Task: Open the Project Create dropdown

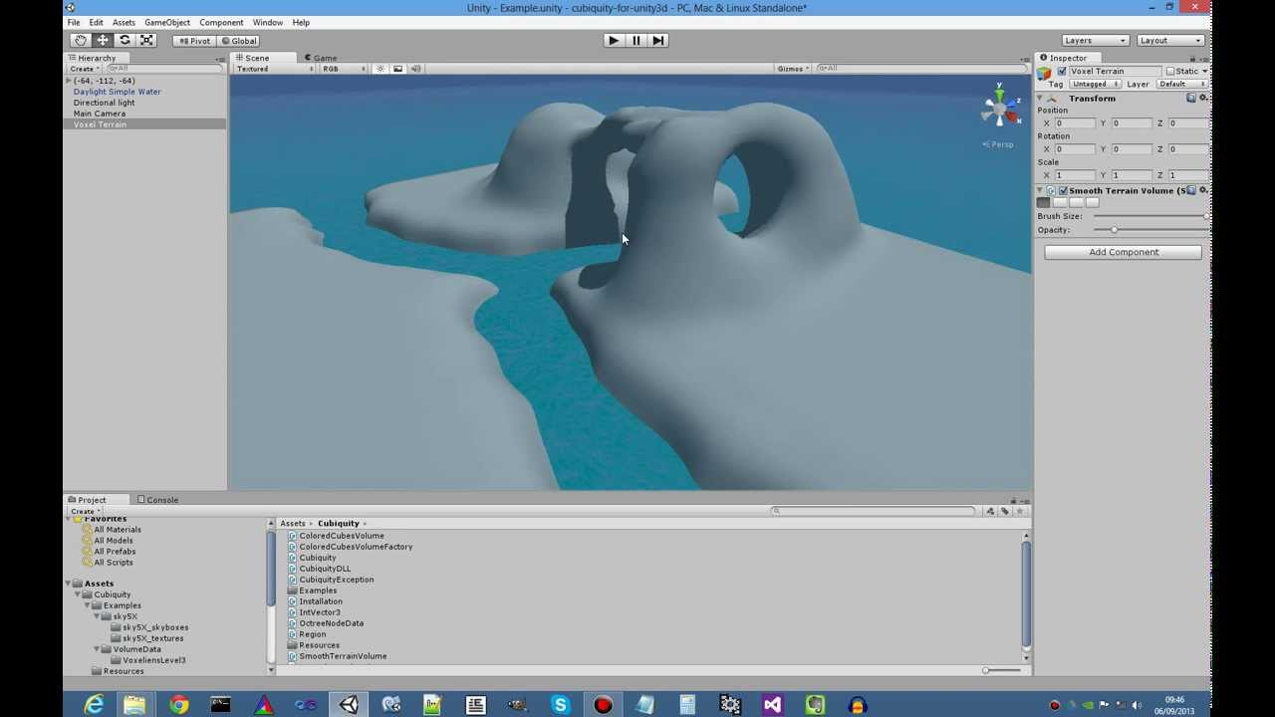Action: (x=85, y=511)
